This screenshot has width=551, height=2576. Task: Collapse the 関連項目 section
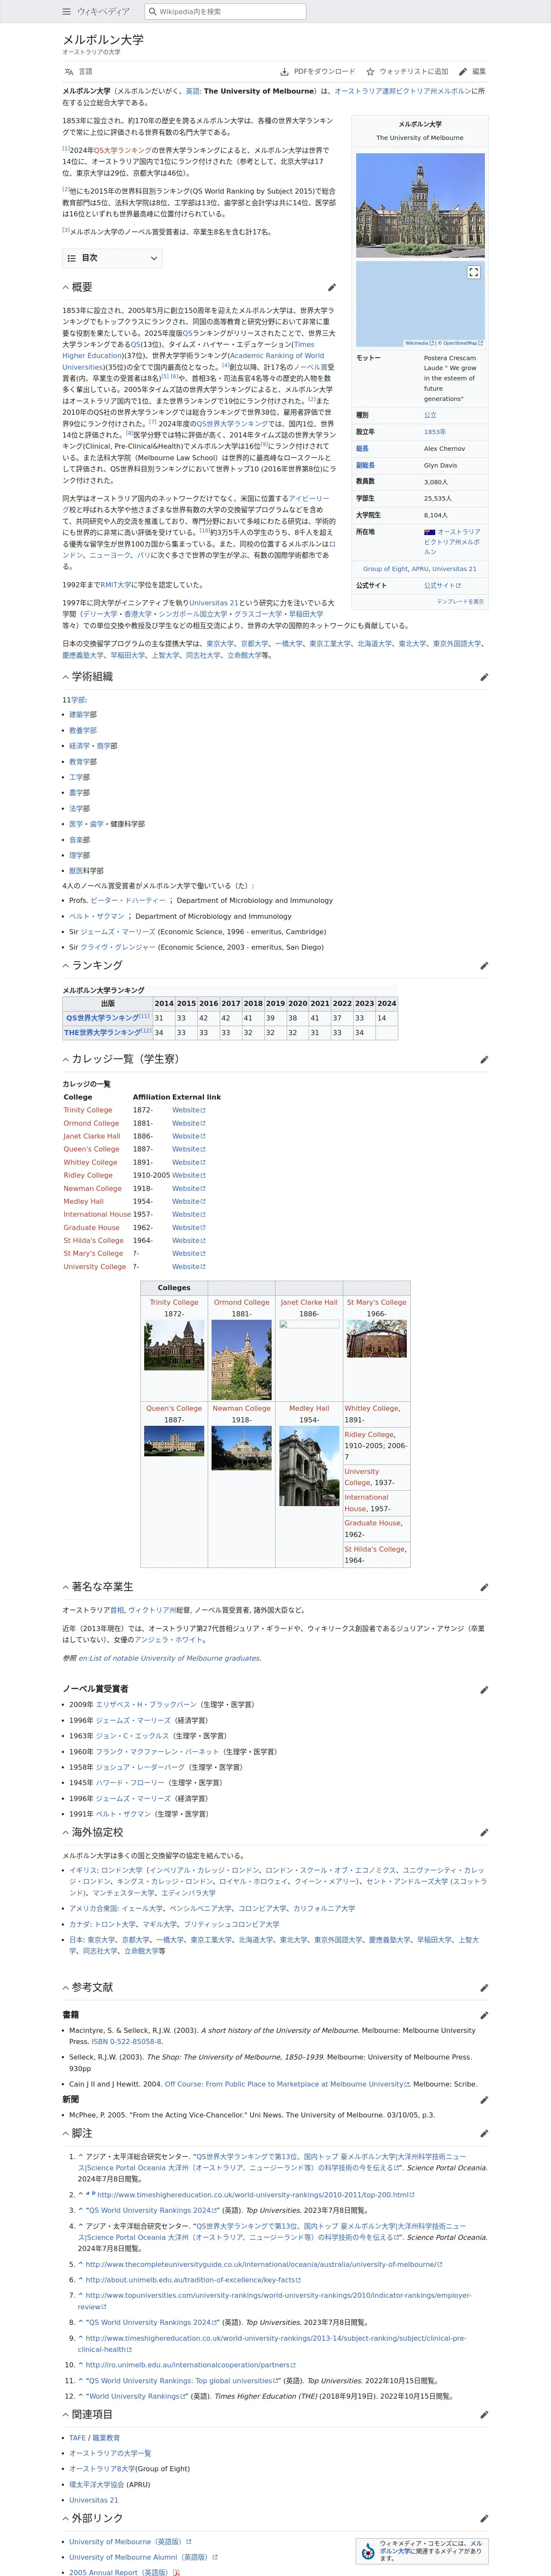click(x=66, y=2415)
